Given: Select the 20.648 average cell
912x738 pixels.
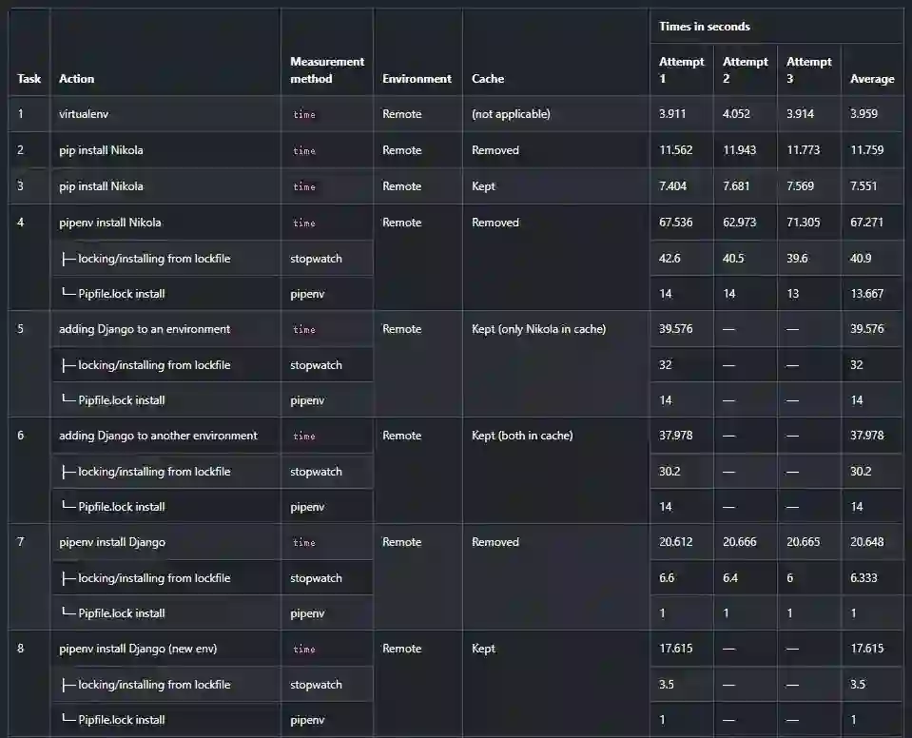Looking at the screenshot, I should tap(866, 542).
